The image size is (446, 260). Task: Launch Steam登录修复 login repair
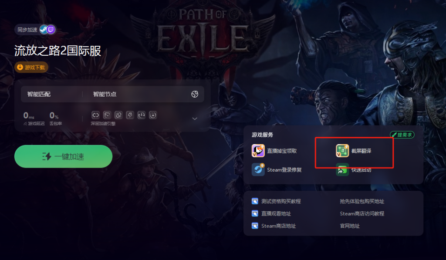click(277, 170)
